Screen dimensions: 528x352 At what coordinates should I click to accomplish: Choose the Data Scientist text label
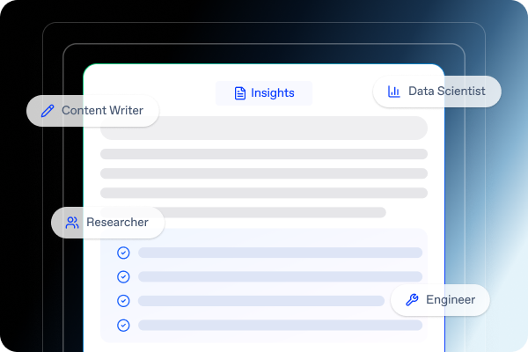pyautogui.click(x=447, y=92)
